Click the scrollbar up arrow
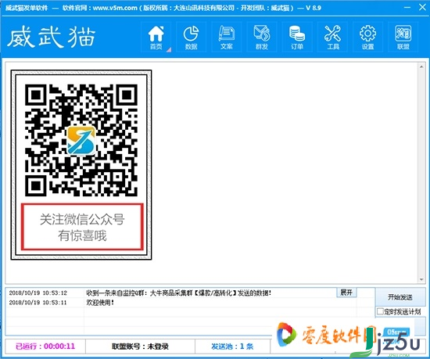430x359 pixels. (x=421, y=66)
